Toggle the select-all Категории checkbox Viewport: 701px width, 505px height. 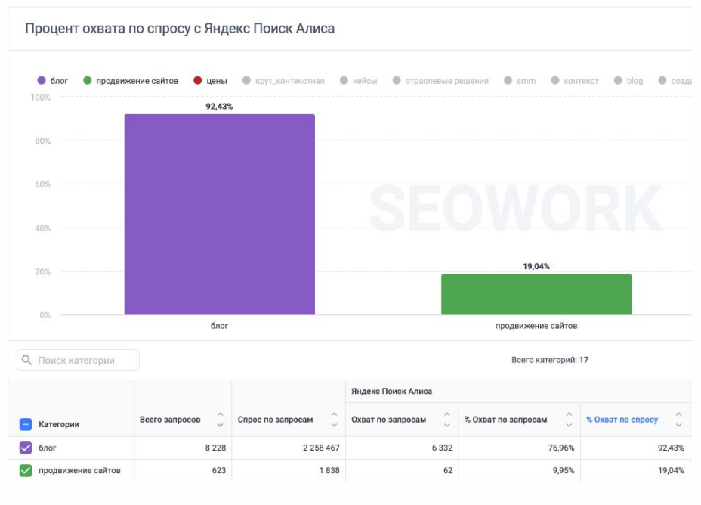click(26, 425)
